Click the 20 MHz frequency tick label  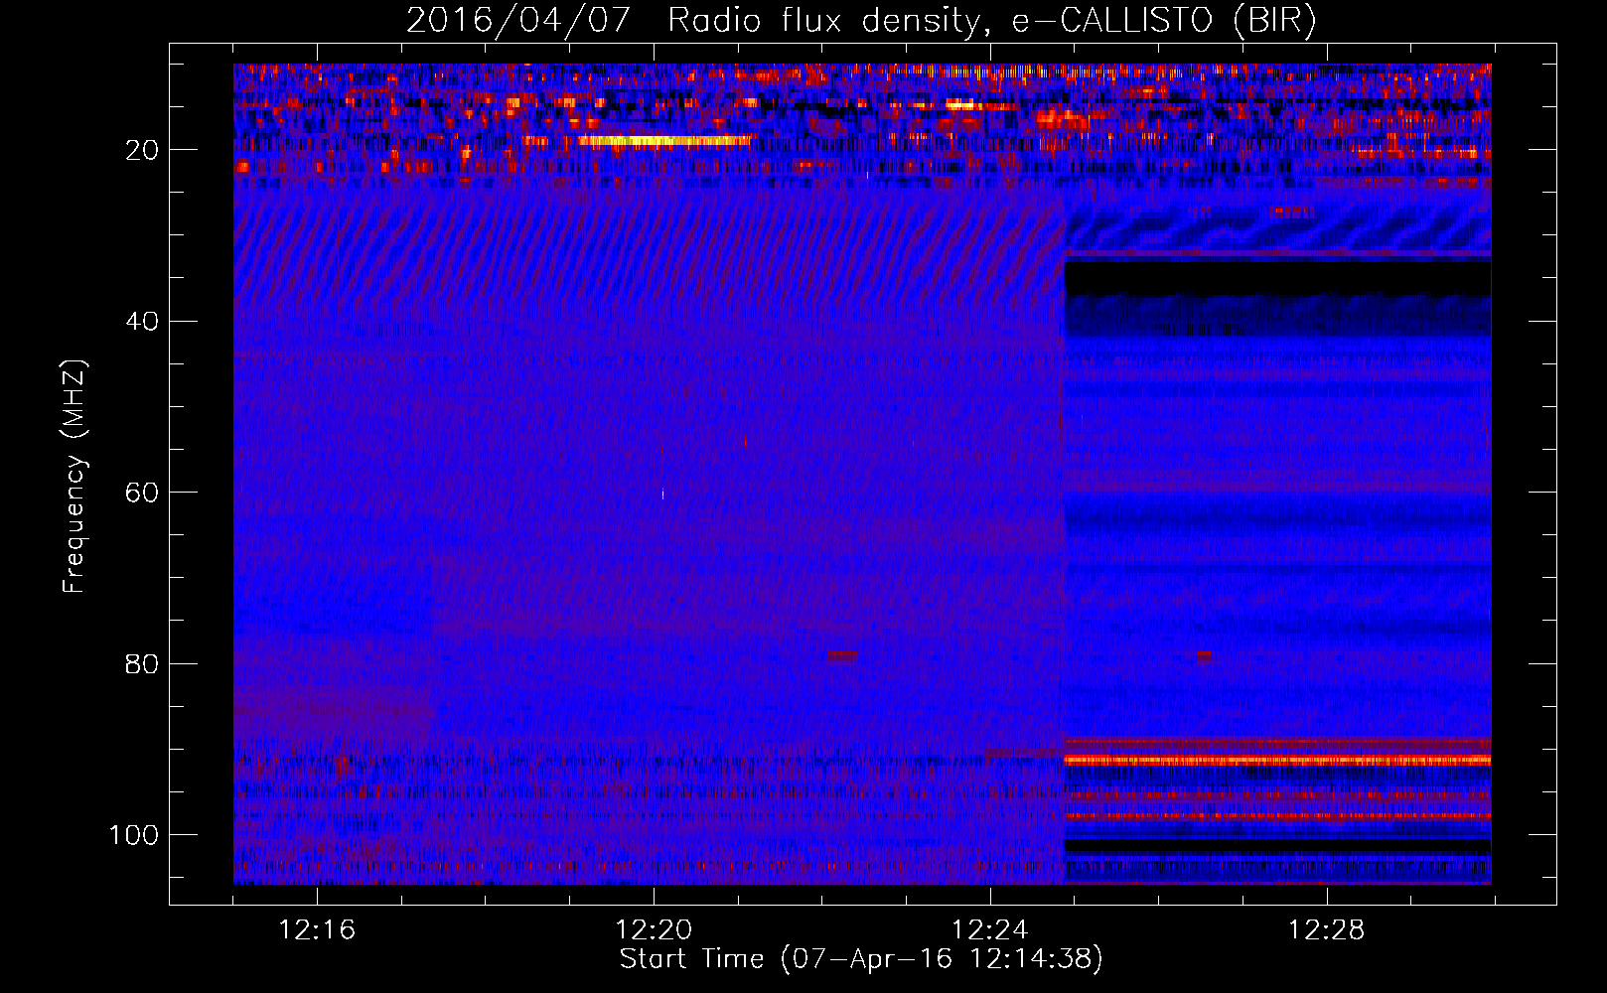tap(142, 150)
